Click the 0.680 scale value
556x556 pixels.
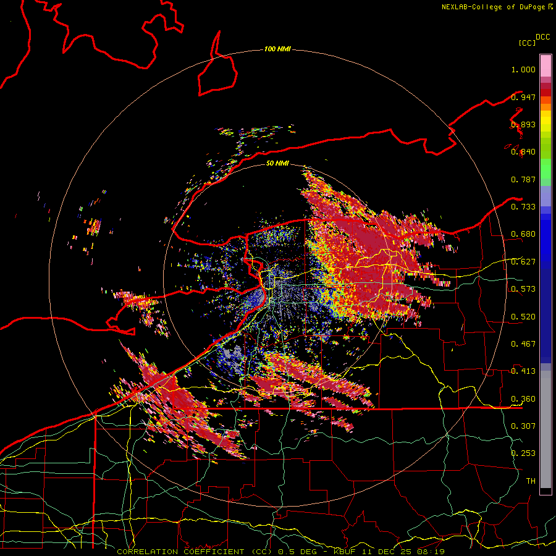pos(523,234)
